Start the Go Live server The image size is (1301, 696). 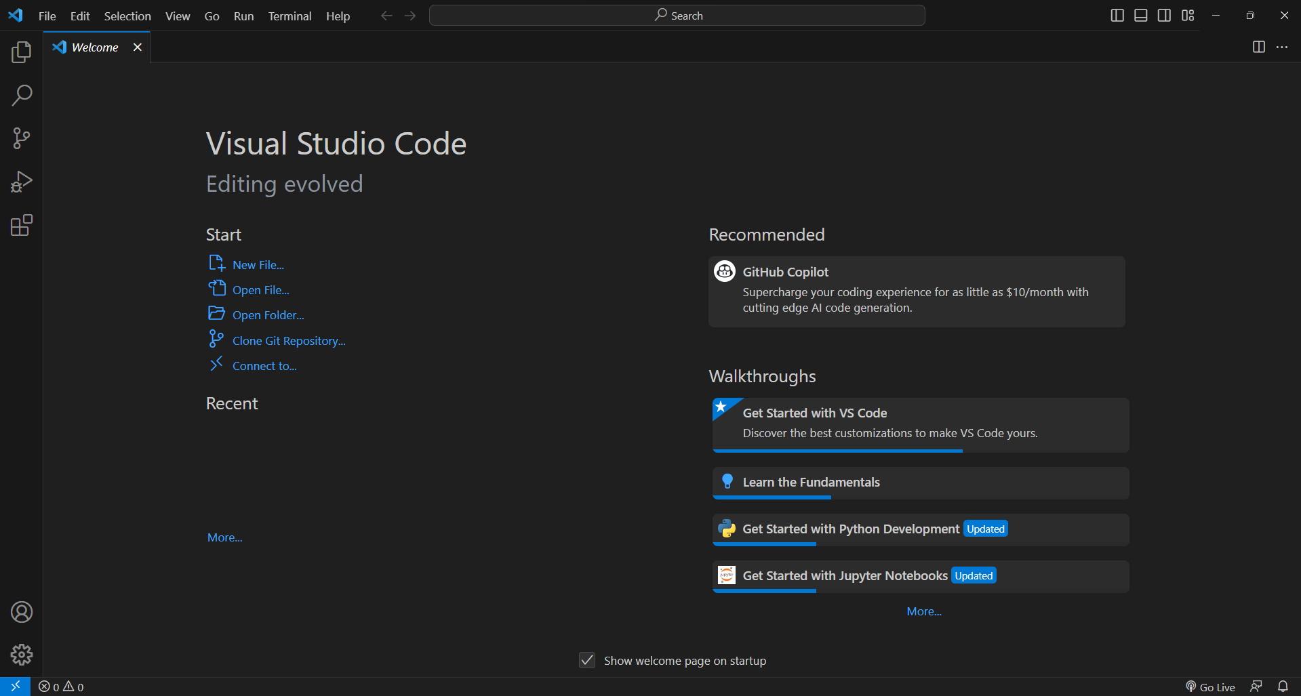tap(1210, 686)
